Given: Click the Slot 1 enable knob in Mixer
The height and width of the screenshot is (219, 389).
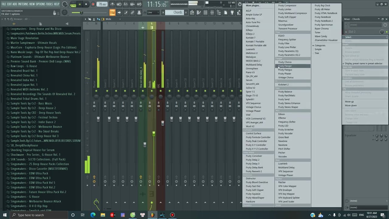Looking at the screenshot, I should click(382, 32).
